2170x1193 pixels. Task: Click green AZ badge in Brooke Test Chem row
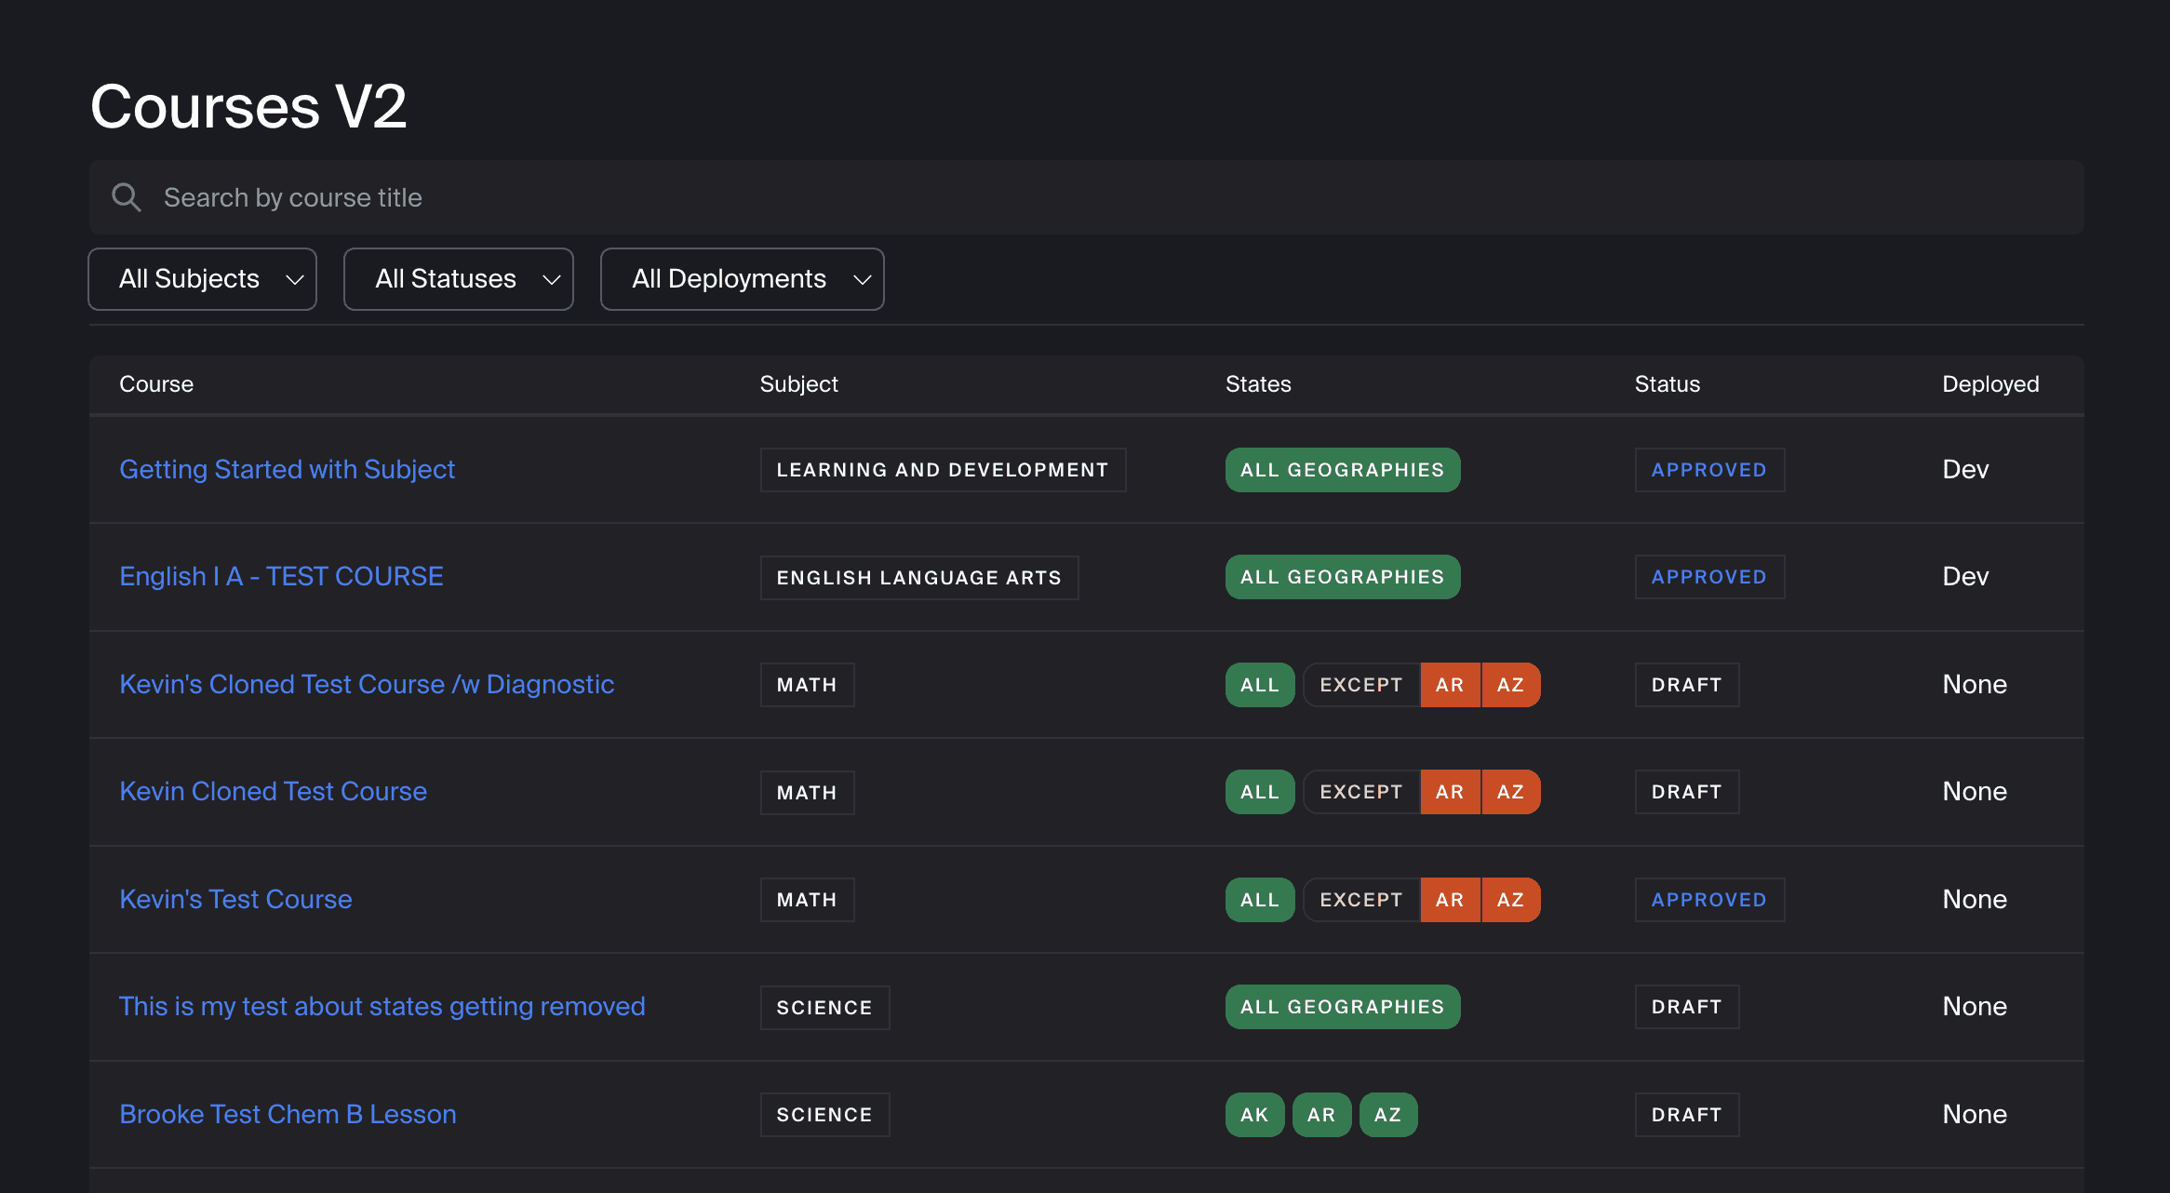point(1387,1115)
